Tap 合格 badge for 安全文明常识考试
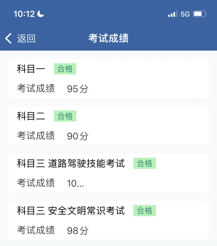217x246 pixels. point(145,210)
